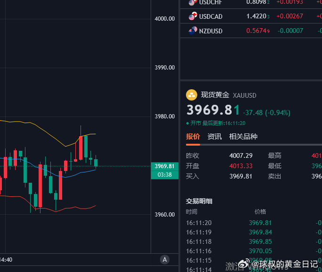Image resolution: width=322 pixels, height=272 pixels.
Task: Select the NZDUSD quote row
Action: pos(251,31)
